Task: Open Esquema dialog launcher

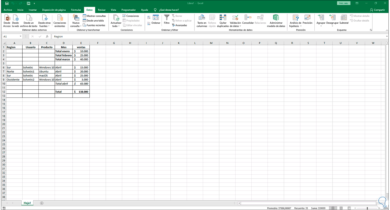Action: click(371, 30)
